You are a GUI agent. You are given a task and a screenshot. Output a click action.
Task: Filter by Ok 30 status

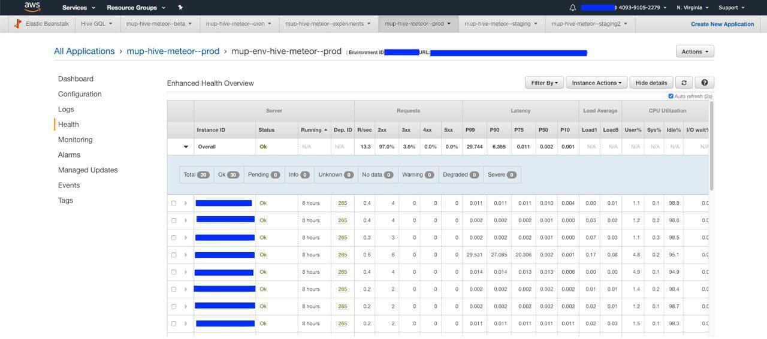(228, 175)
